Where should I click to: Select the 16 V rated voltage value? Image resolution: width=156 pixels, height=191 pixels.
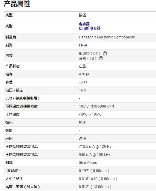(x=82, y=90)
